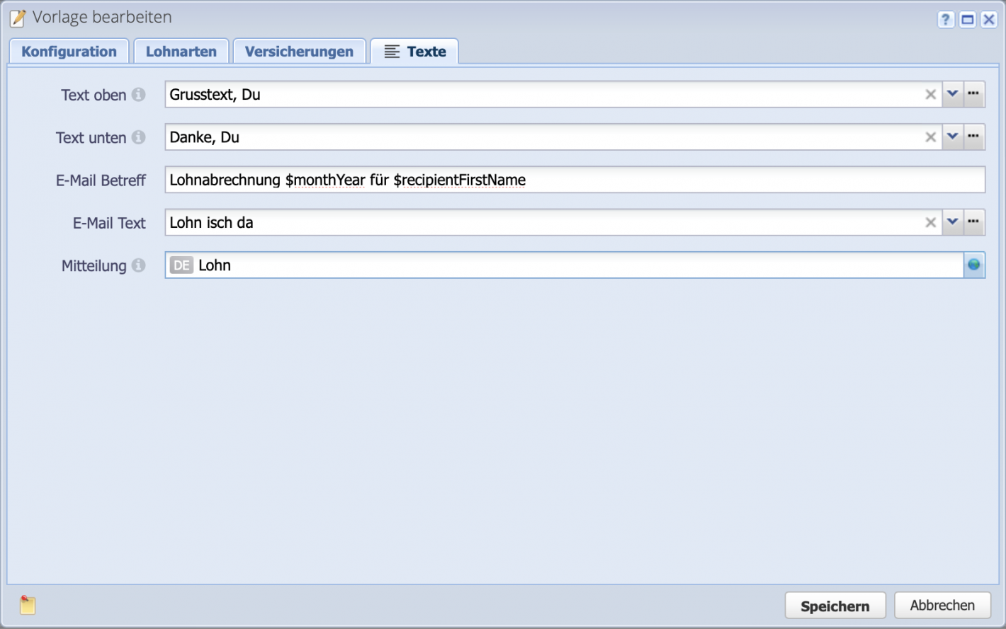Click the globe icon on the Mitteilung field
The height and width of the screenshot is (629, 1006).
tap(975, 265)
